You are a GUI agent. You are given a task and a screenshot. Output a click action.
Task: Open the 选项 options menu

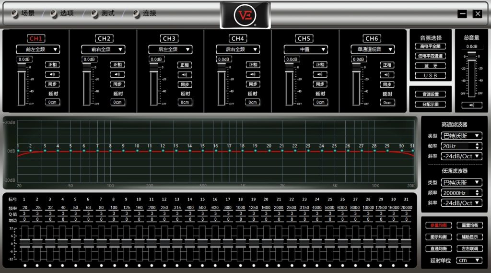pyautogui.click(x=62, y=13)
